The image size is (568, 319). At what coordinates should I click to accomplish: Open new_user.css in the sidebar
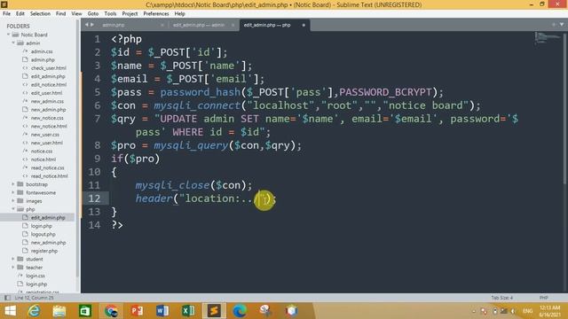tap(45, 135)
